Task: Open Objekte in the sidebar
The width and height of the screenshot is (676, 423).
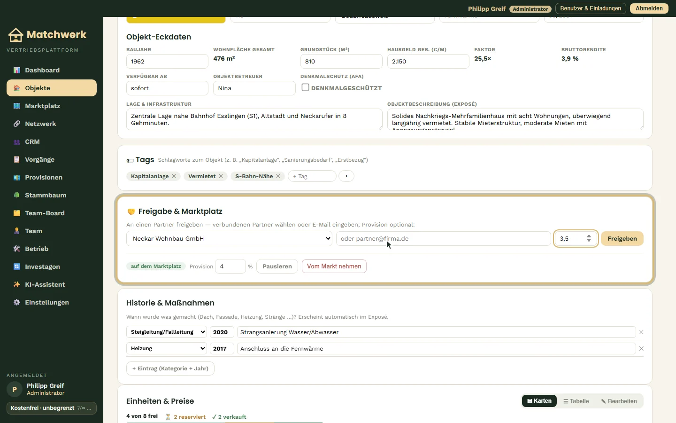Action: pos(52,88)
